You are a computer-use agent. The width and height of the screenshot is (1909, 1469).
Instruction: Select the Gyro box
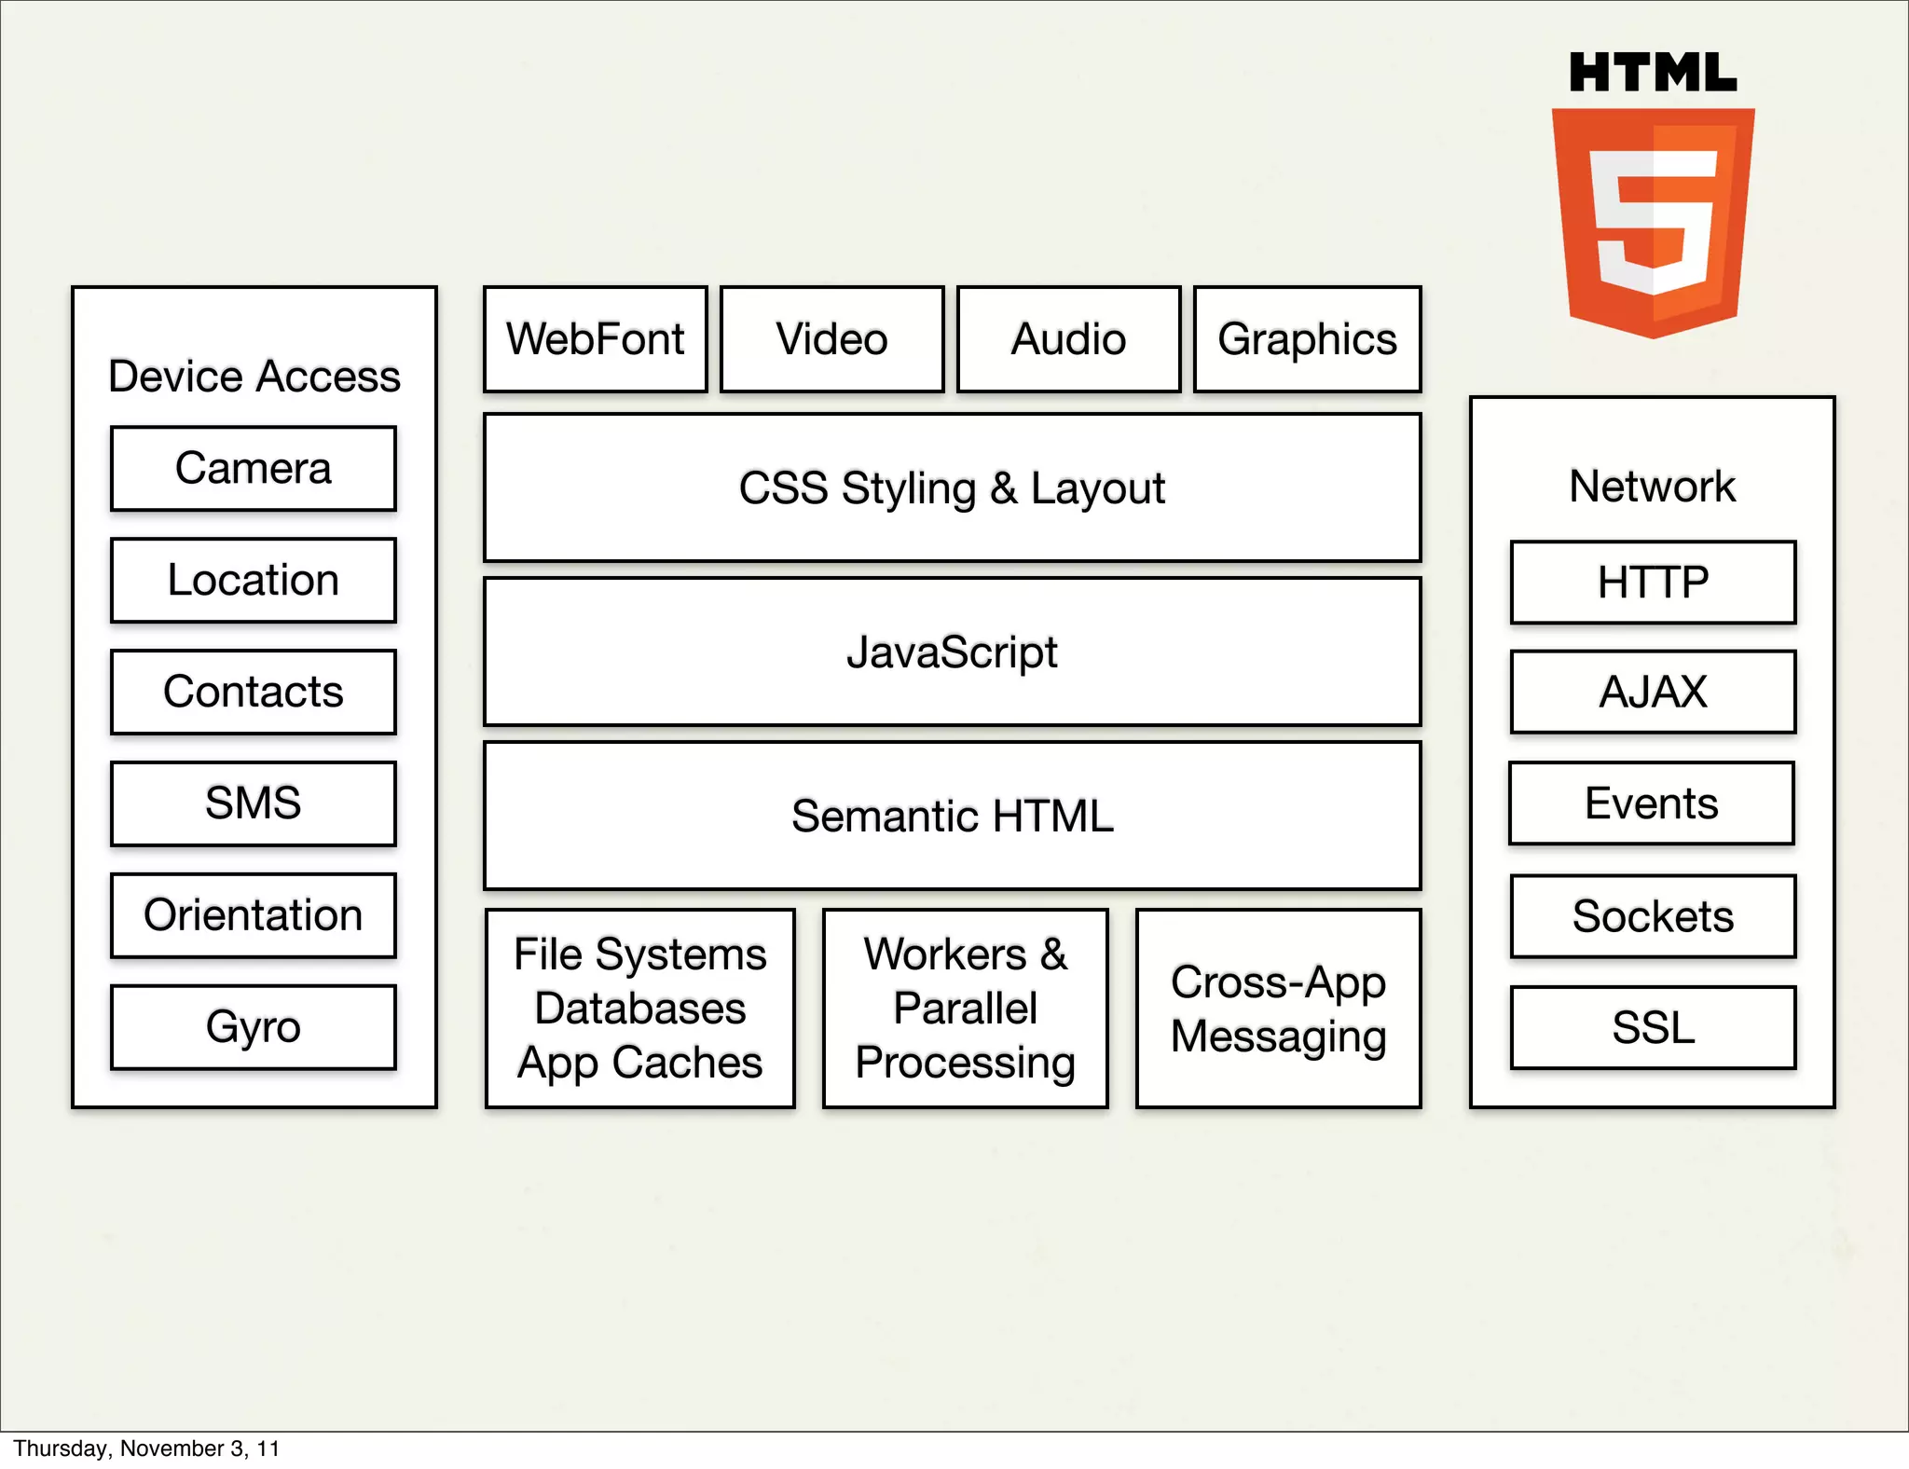pyautogui.click(x=254, y=1028)
